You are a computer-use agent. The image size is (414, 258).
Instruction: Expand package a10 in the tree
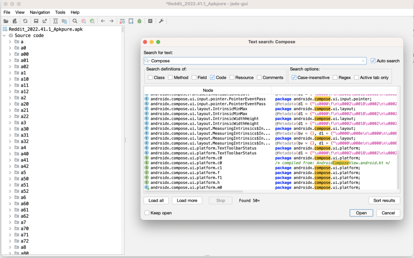[x=10, y=79]
